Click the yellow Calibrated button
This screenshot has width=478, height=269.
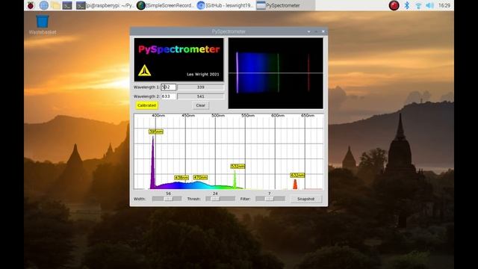(x=146, y=105)
